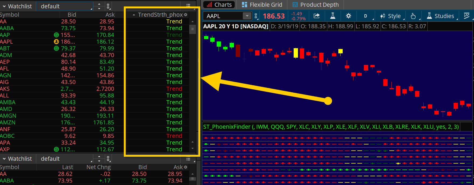Open the list menu icon above TrendStrth_phox column
The width and height of the screenshot is (474, 185).
pos(188,5)
